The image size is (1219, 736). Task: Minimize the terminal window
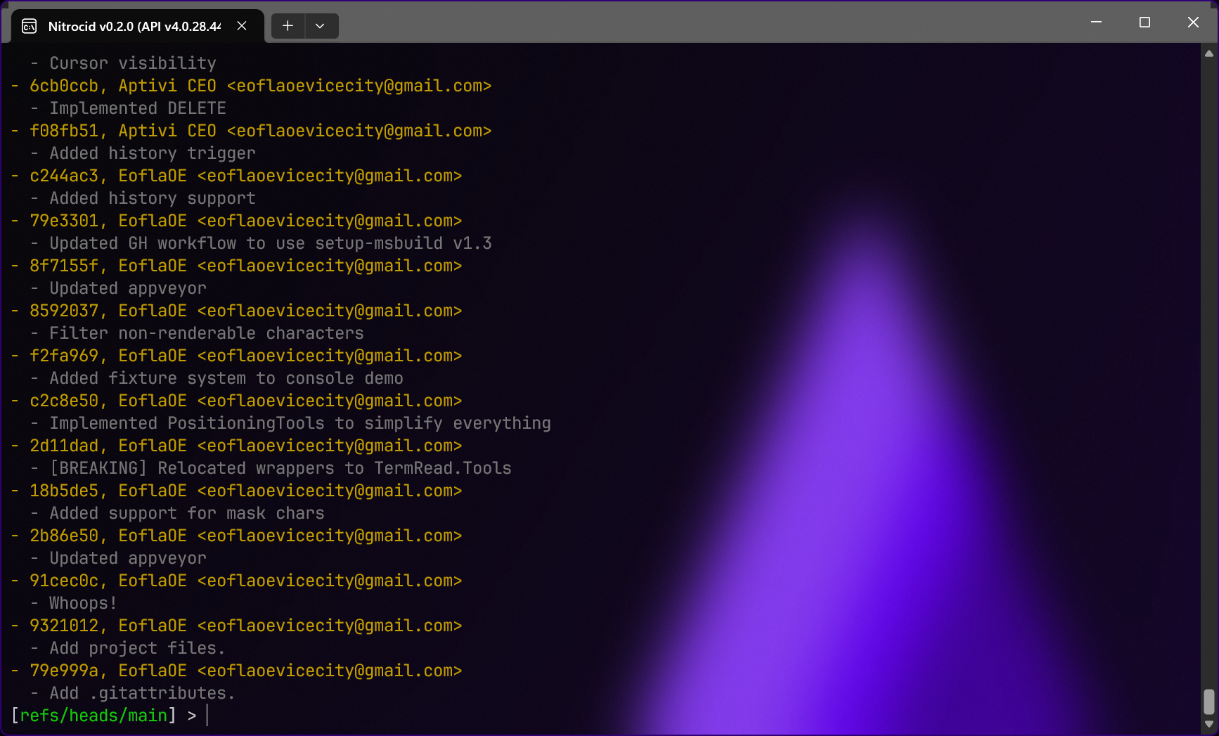point(1096,22)
